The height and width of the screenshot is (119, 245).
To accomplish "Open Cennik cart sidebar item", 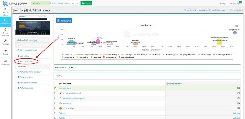I will (5, 52).
